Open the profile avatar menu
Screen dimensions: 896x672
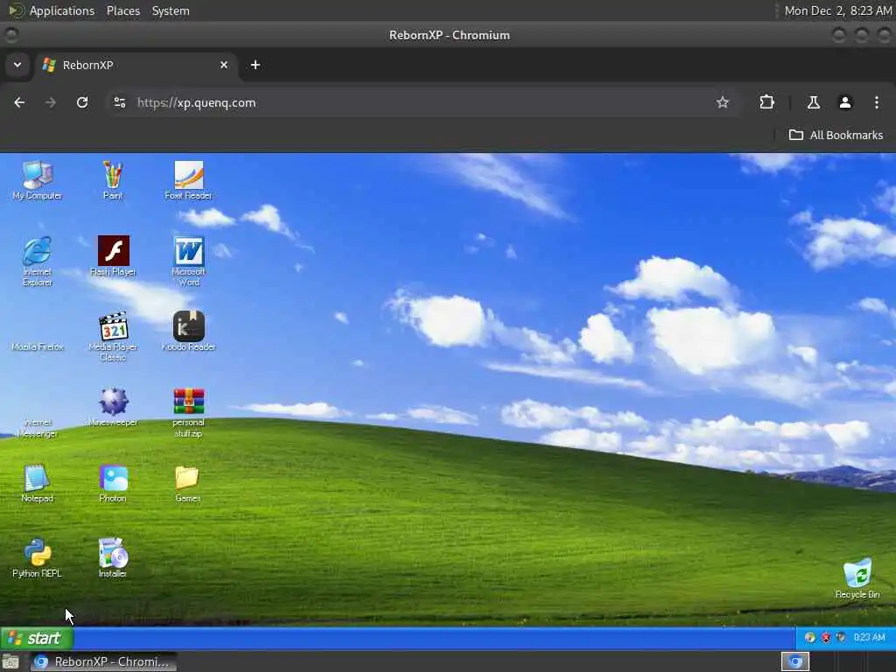(x=845, y=103)
